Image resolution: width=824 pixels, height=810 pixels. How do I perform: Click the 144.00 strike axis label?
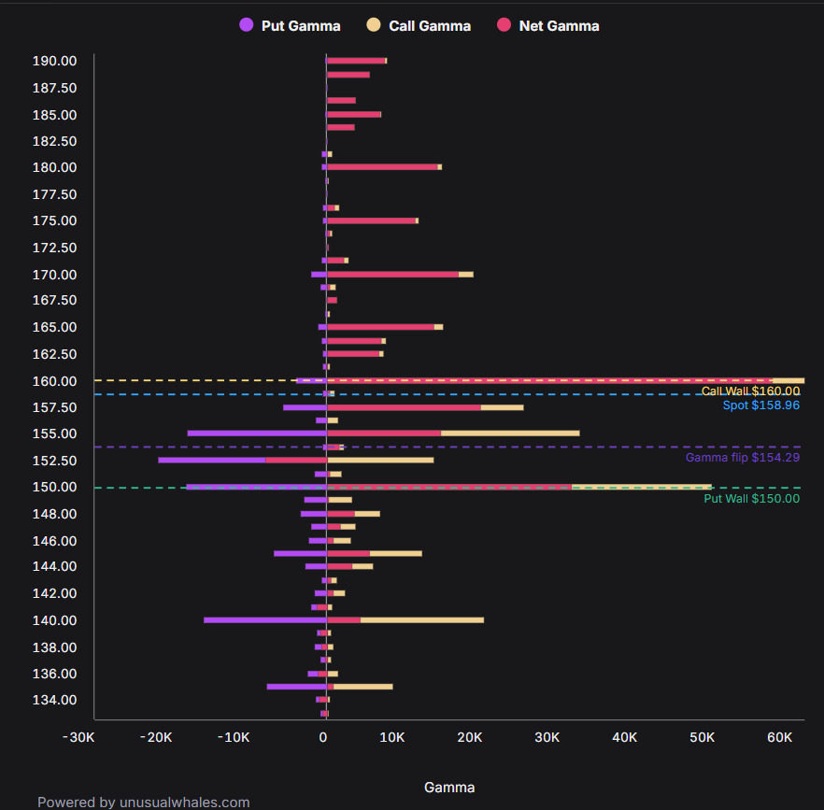[x=54, y=566]
